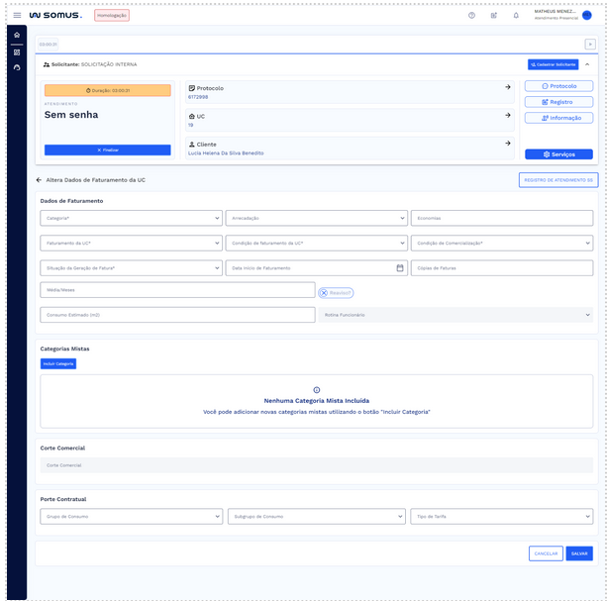Toggle the Desviou? switch
The width and height of the screenshot is (607, 601).
(335, 292)
